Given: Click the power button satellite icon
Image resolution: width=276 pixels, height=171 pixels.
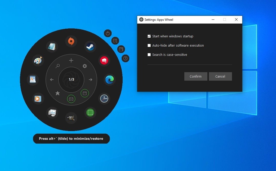Looking at the screenshot, I should click(x=108, y=33).
